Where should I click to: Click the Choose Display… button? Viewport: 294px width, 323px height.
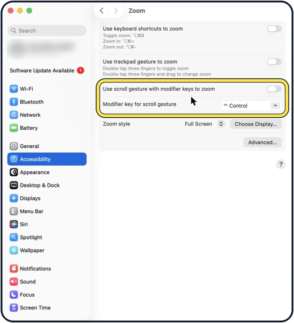(x=256, y=124)
